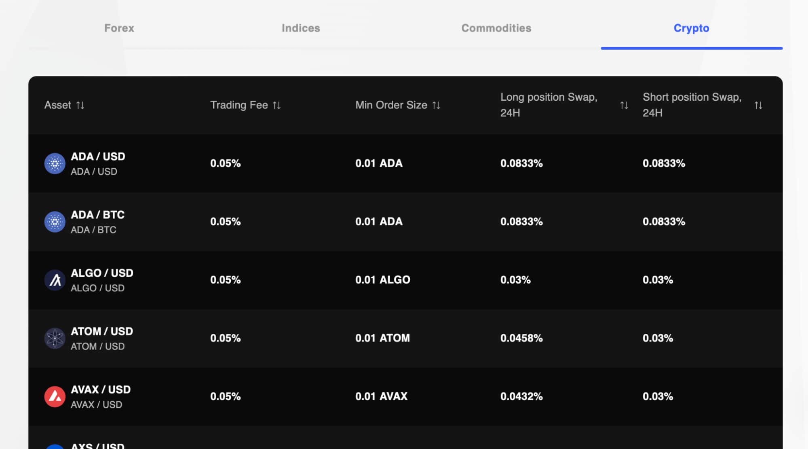Switch to the Commodities tab

[x=496, y=28]
